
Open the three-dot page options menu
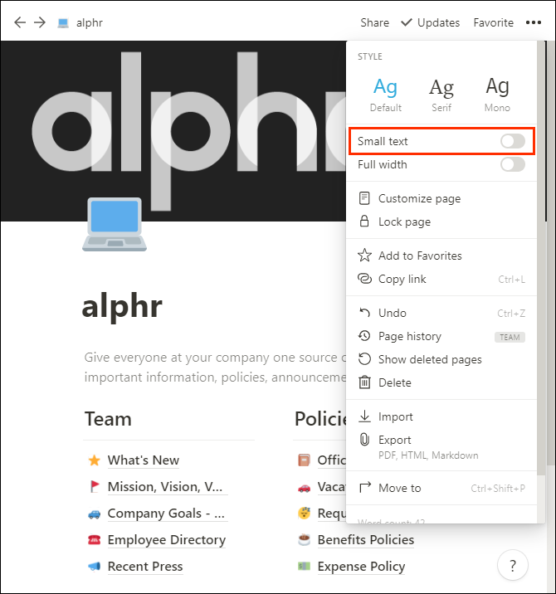point(534,22)
